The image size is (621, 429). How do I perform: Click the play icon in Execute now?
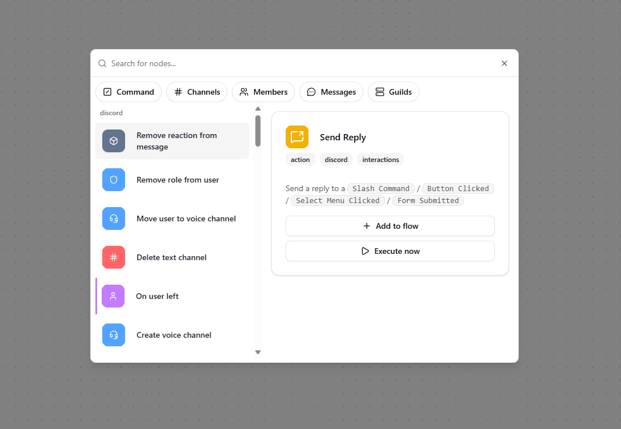pyautogui.click(x=365, y=251)
